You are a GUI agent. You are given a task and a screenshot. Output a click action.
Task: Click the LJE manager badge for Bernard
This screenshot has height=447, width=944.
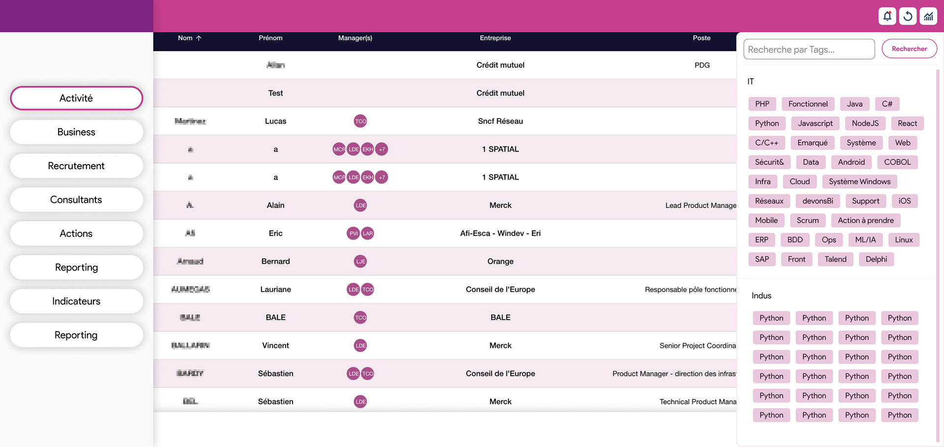pos(360,261)
